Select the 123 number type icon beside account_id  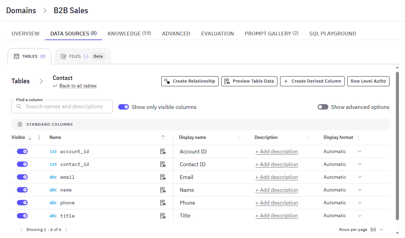(x=53, y=151)
